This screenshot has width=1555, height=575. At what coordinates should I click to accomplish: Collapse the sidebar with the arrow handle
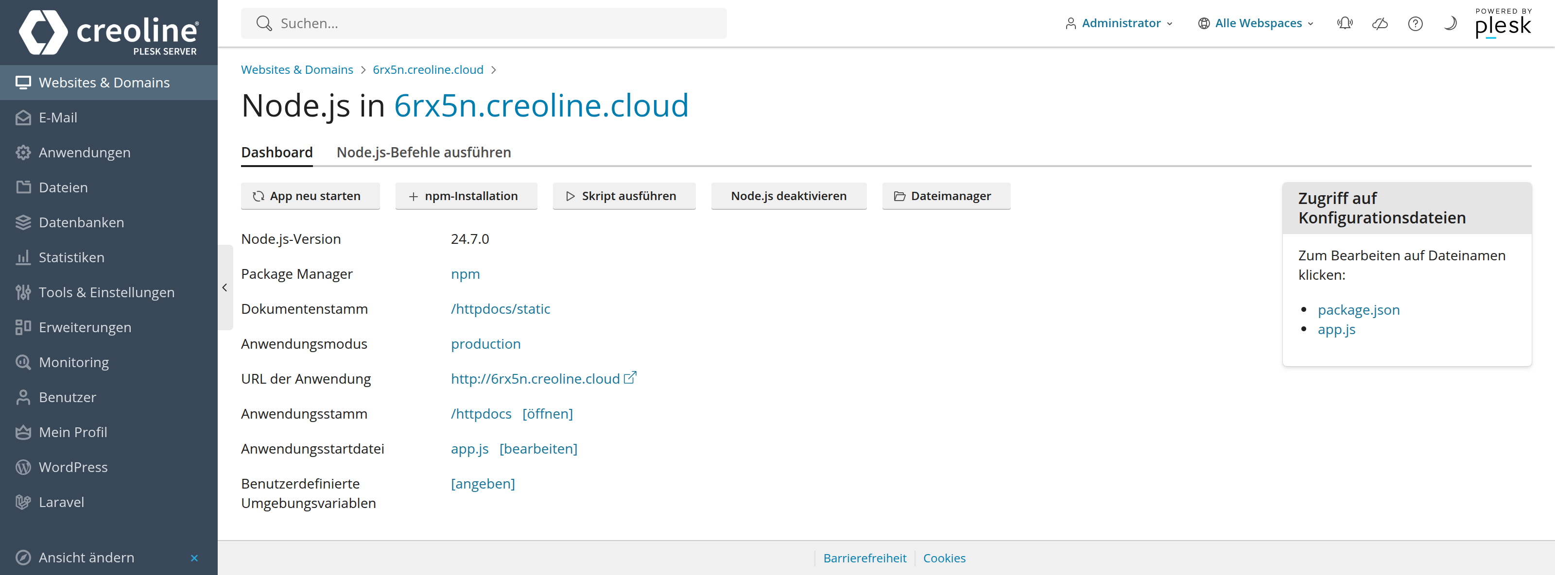point(225,288)
